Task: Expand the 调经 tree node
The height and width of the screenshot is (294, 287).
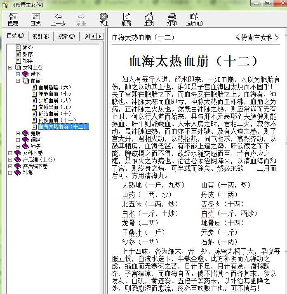Action: point(18,140)
